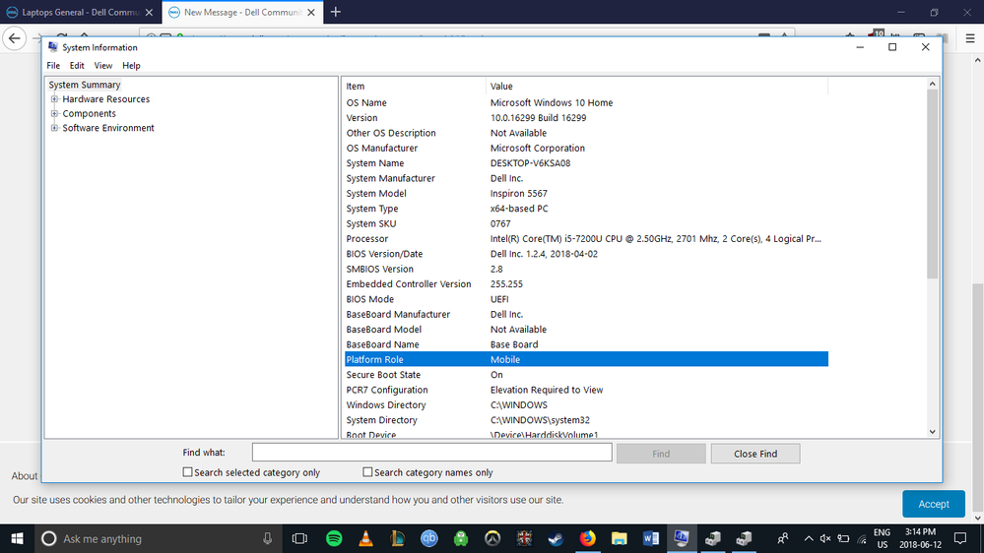Open the Help menu

(x=131, y=65)
